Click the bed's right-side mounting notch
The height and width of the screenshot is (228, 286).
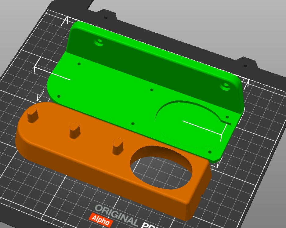tap(245, 64)
